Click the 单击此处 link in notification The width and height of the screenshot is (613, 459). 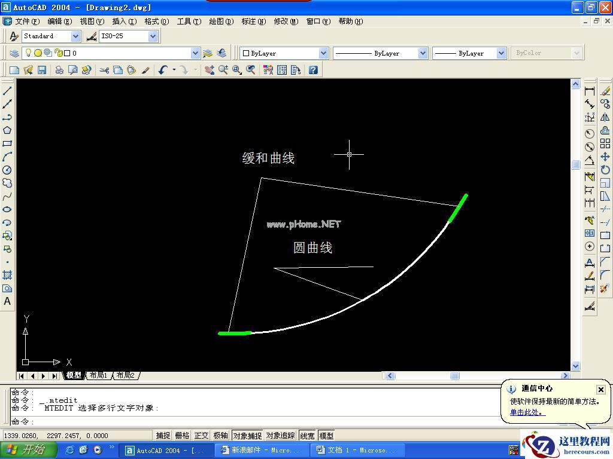point(527,412)
